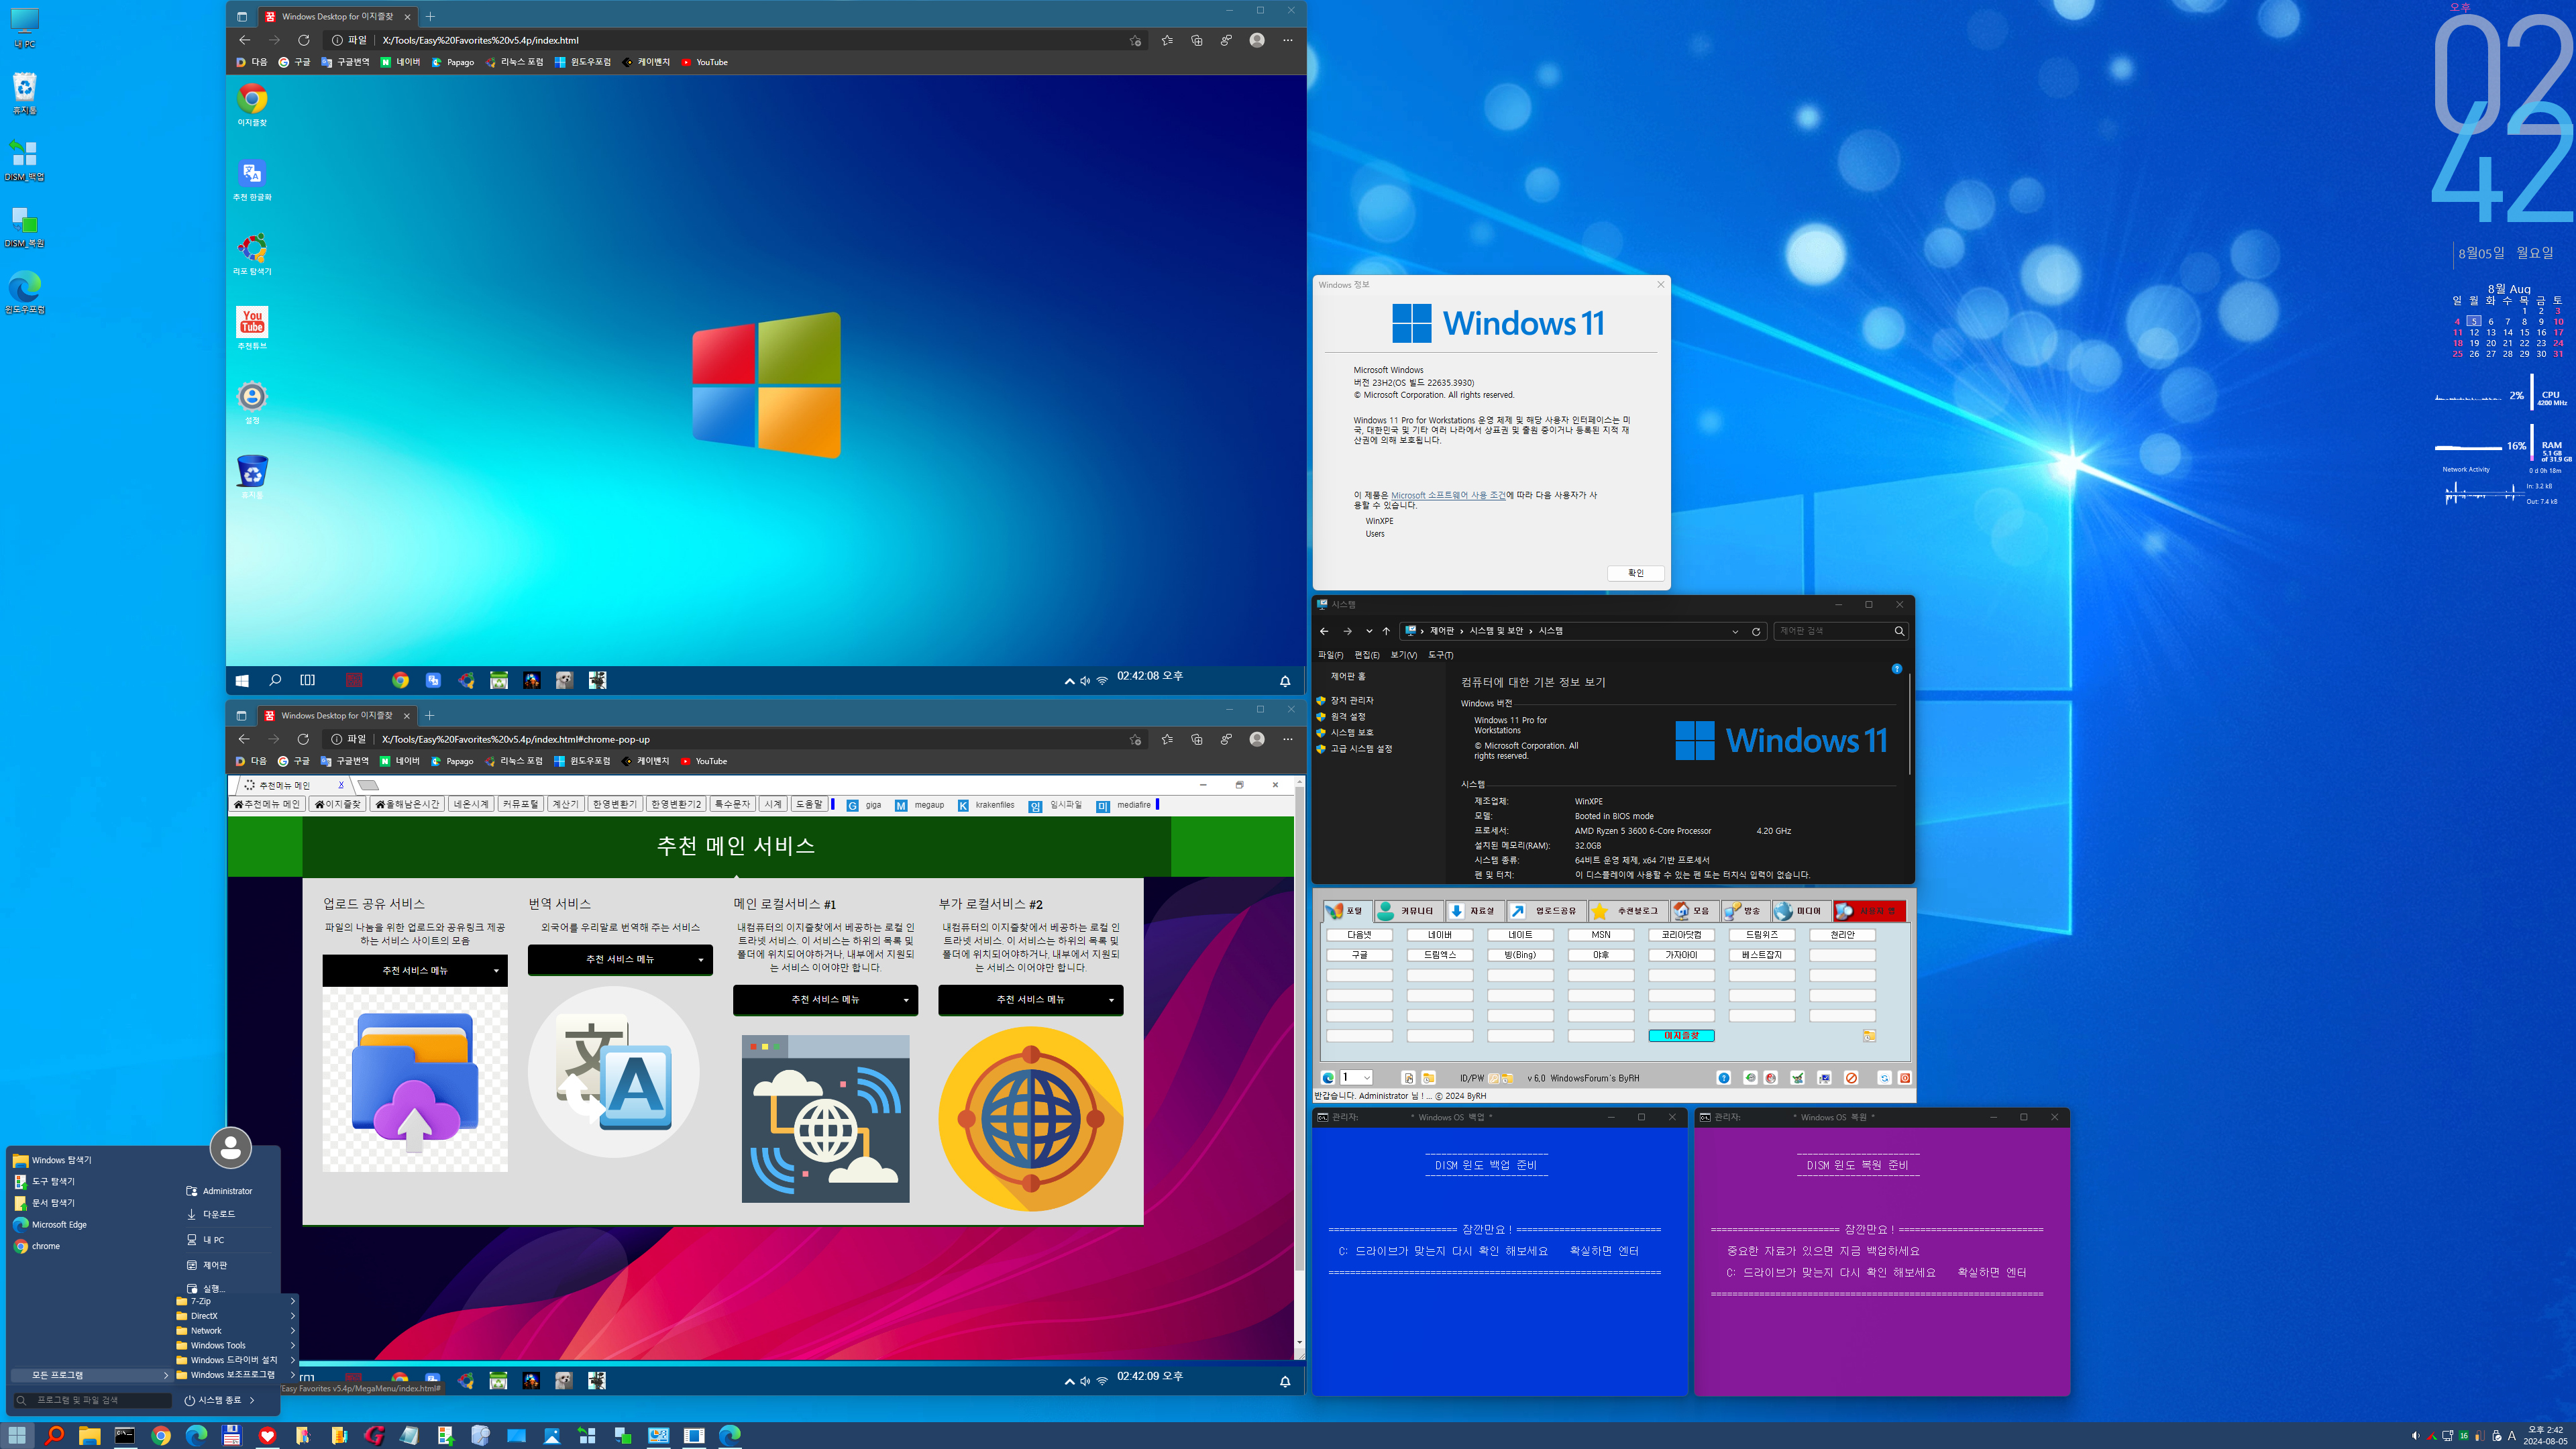Image resolution: width=2576 pixels, height=1449 pixels.
Task: Click the Windows Start button on the main taskbar
Action: (x=17, y=1435)
